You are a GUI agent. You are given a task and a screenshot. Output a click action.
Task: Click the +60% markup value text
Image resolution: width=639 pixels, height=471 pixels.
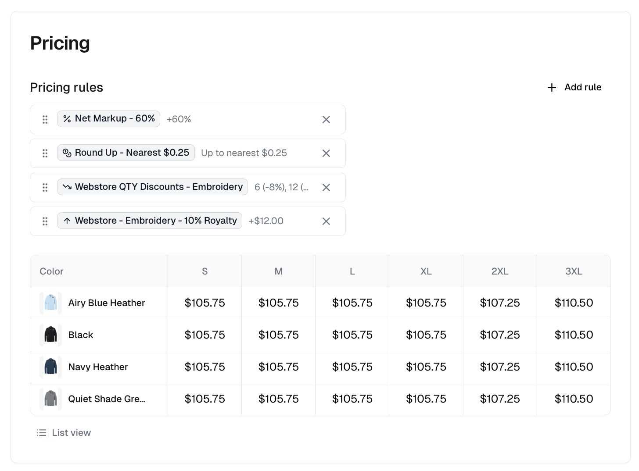179,119
